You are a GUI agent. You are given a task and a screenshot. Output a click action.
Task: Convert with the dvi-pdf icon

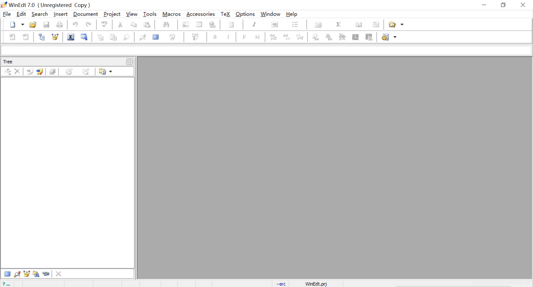[x=273, y=37]
